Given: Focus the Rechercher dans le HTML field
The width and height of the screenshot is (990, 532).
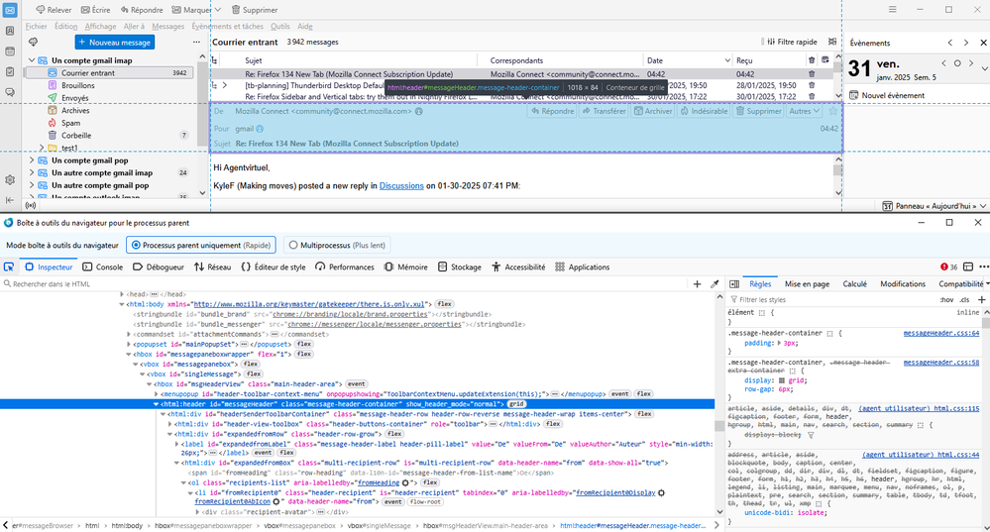Looking at the screenshot, I should click(x=344, y=284).
